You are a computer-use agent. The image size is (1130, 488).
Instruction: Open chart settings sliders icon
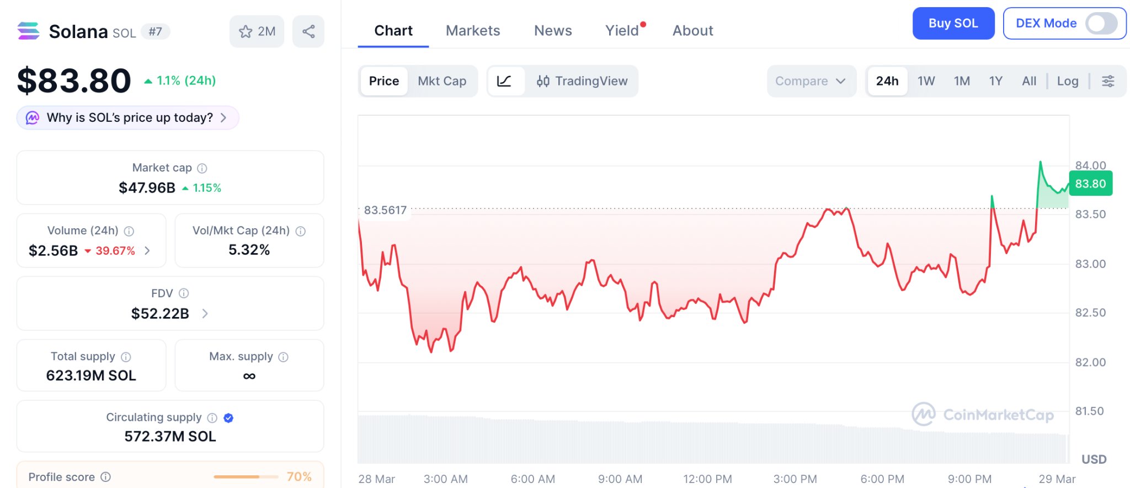(1108, 81)
